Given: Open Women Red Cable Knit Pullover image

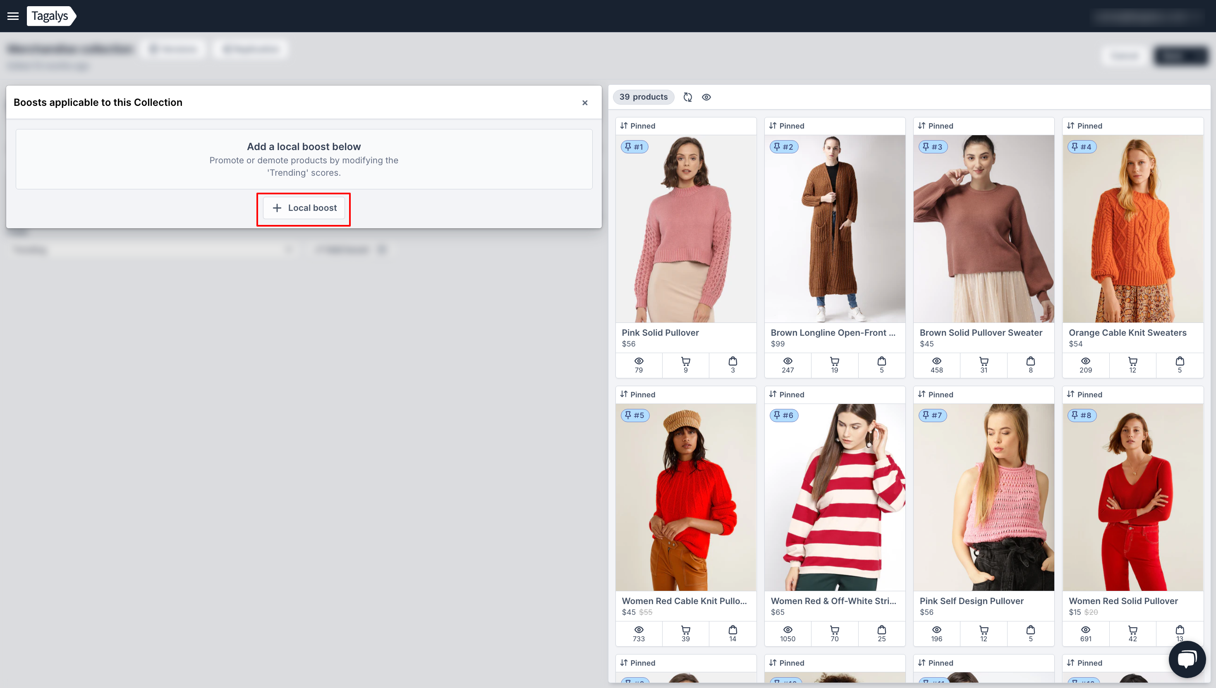Looking at the screenshot, I should pyautogui.click(x=686, y=497).
